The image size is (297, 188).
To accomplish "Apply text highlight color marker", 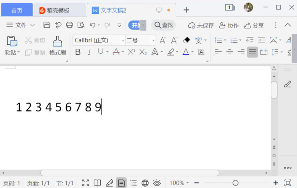I will (170, 52).
